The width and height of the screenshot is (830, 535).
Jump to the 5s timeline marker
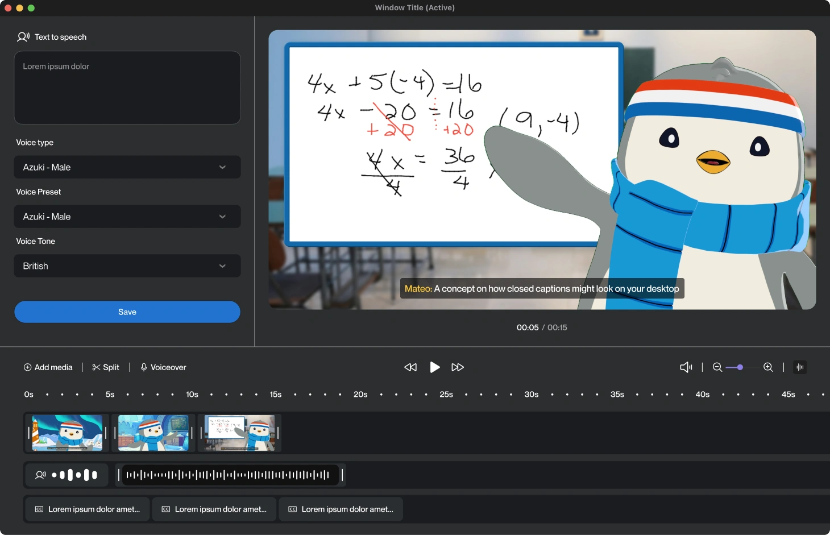click(110, 395)
